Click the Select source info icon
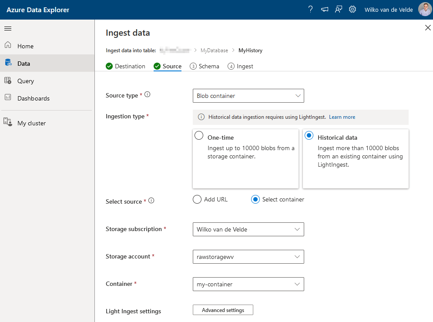The width and height of the screenshot is (433, 322). point(151,201)
